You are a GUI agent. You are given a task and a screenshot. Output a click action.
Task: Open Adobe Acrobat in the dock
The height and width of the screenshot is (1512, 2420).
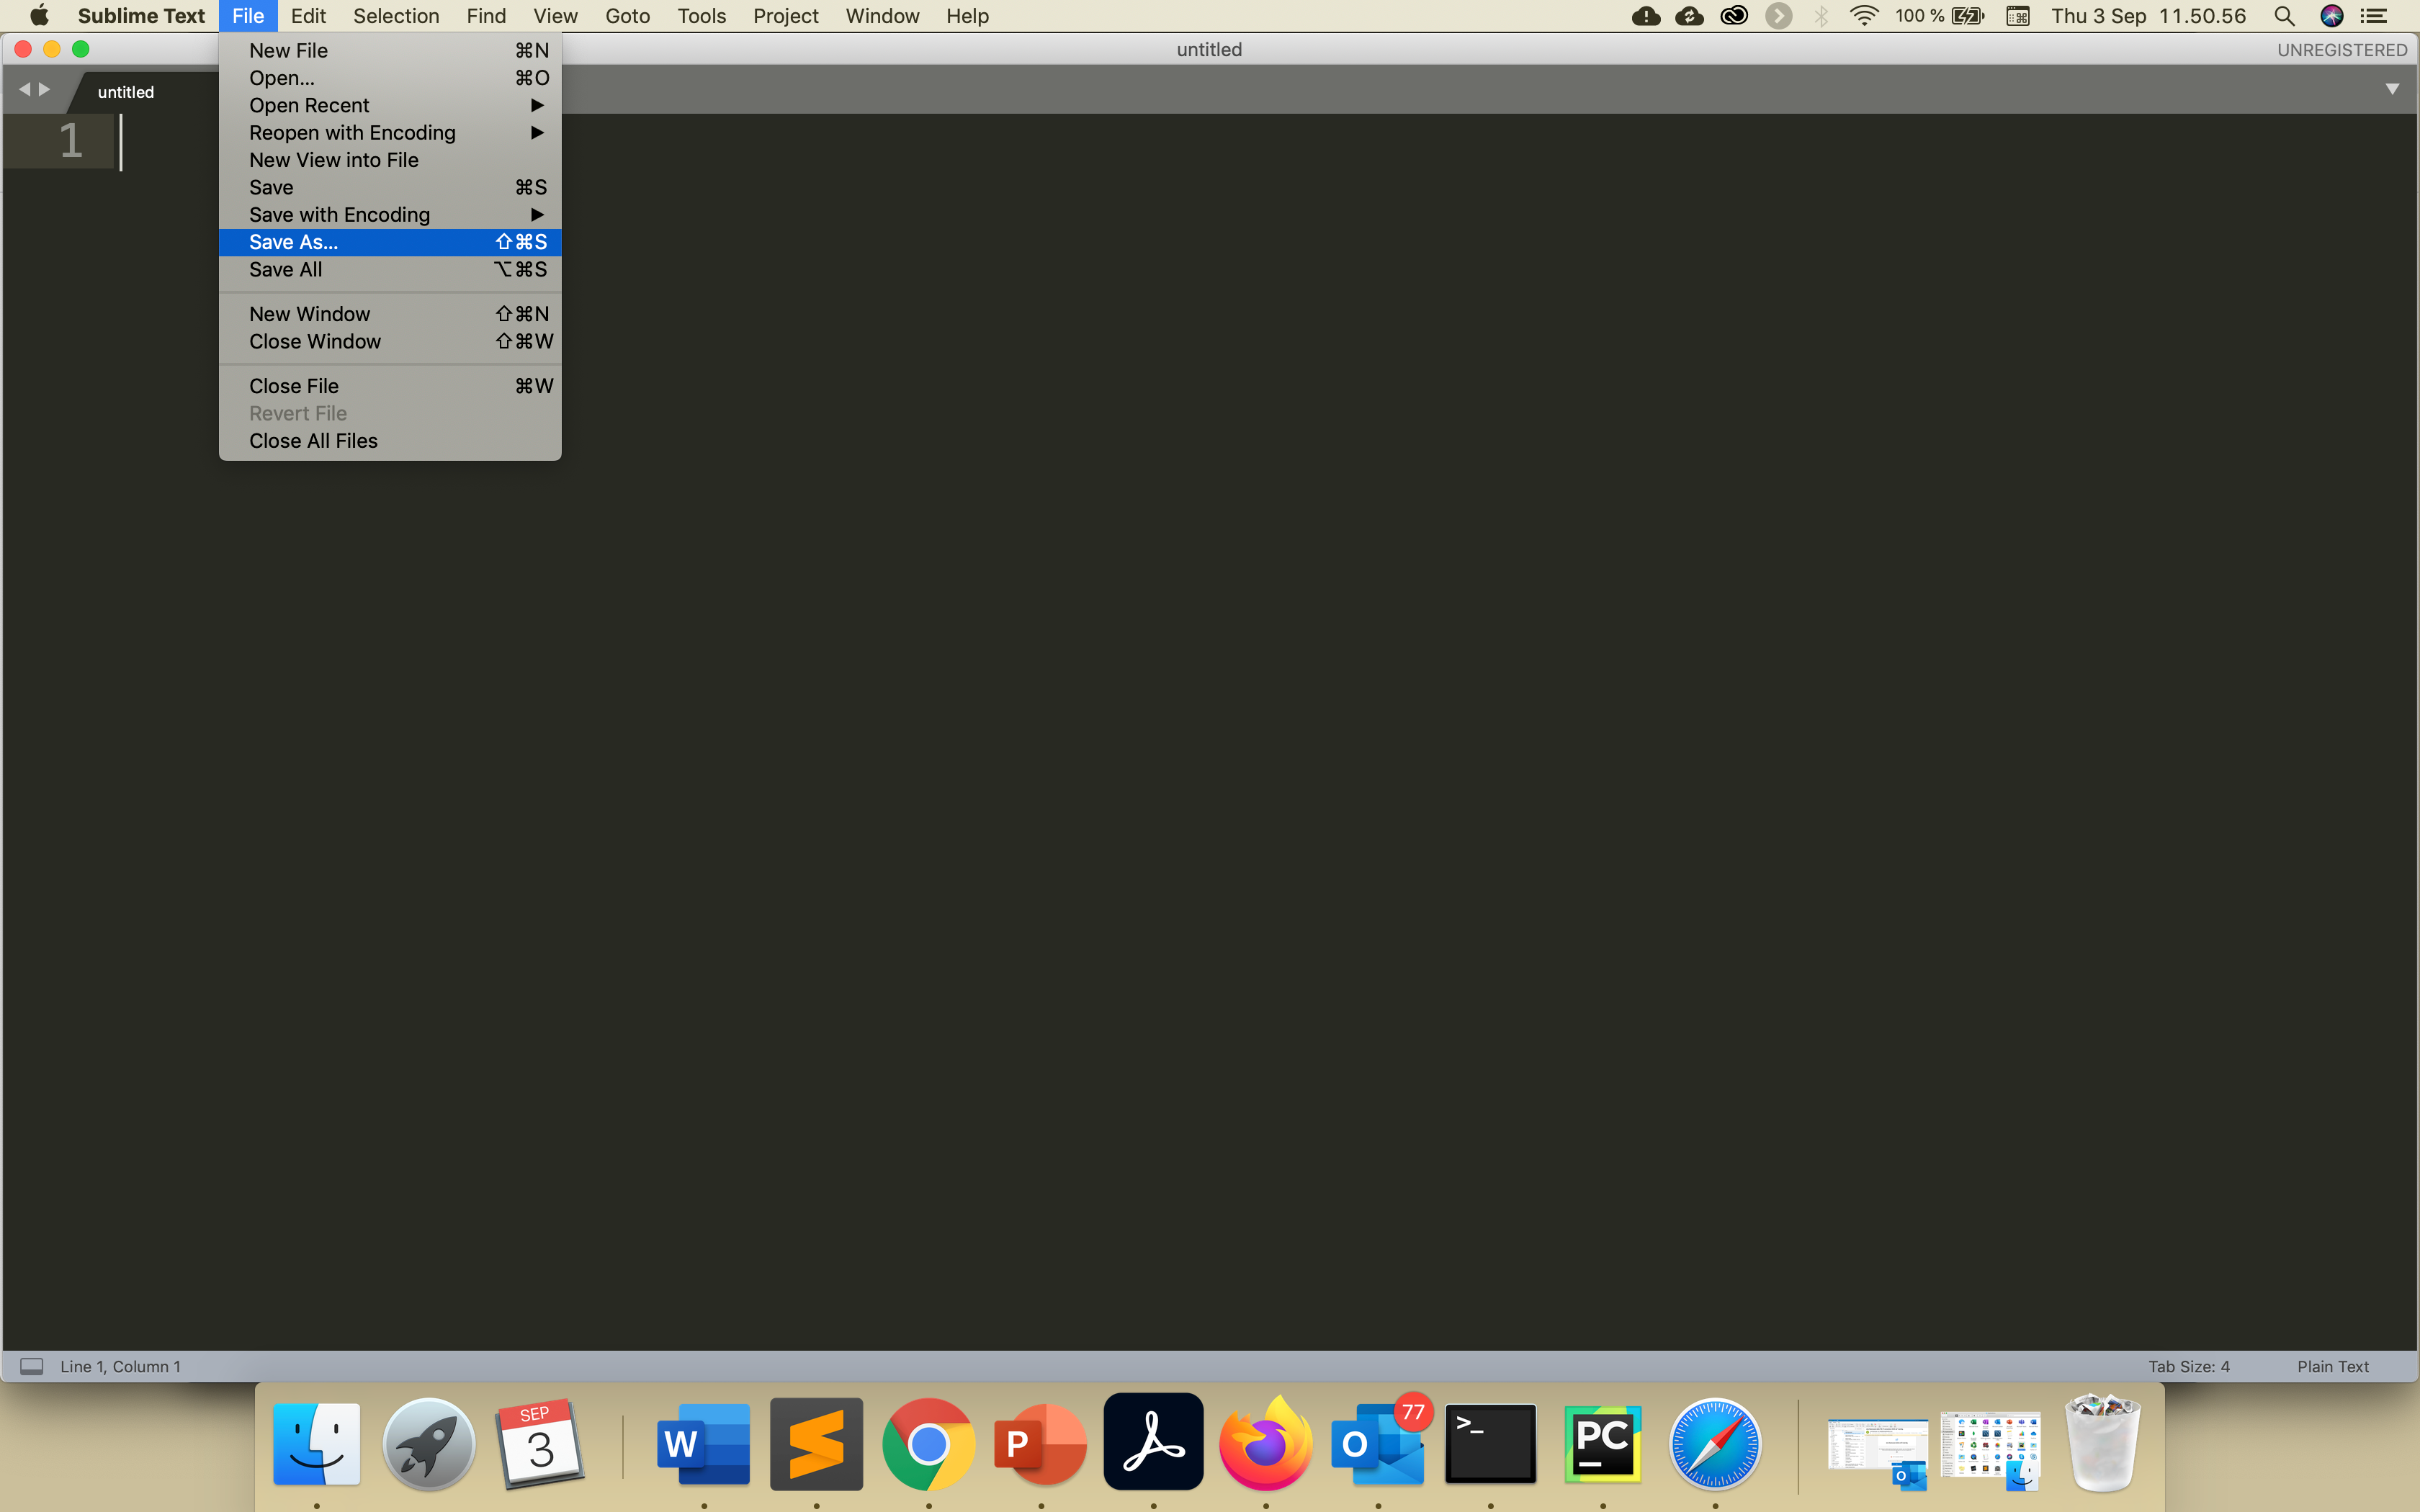point(1153,1443)
